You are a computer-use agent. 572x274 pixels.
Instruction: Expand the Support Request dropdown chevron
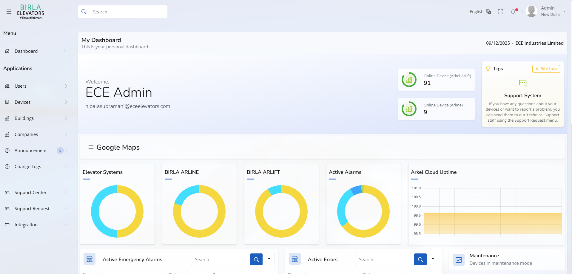(x=66, y=208)
